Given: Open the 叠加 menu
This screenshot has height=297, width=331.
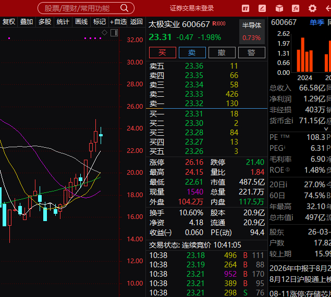Looking at the screenshot, I should 27,22.
